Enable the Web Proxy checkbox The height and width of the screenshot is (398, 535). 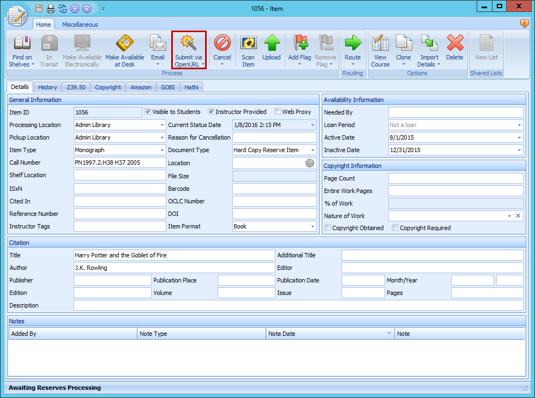[x=278, y=112]
